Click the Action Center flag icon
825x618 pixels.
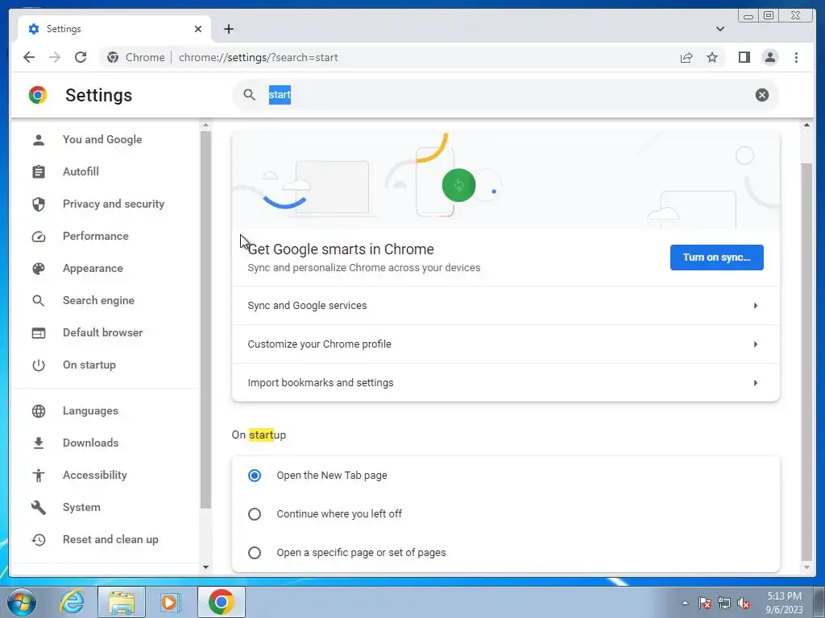click(x=705, y=603)
